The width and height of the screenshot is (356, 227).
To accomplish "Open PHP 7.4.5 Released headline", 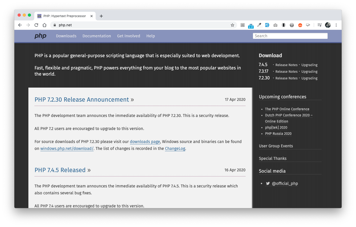I will click(60, 170).
